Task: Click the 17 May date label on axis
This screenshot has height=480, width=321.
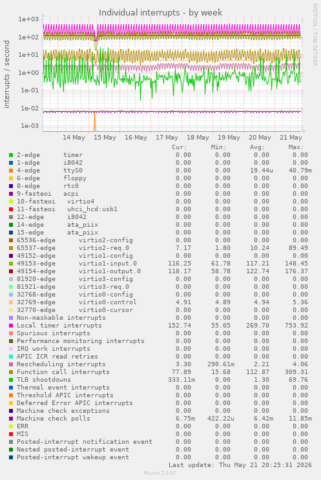Action: [167, 138]
